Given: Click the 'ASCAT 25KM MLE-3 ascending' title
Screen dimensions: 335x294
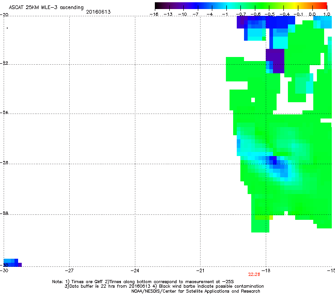Looking at the screenshot, I should (x=46, y=7).
